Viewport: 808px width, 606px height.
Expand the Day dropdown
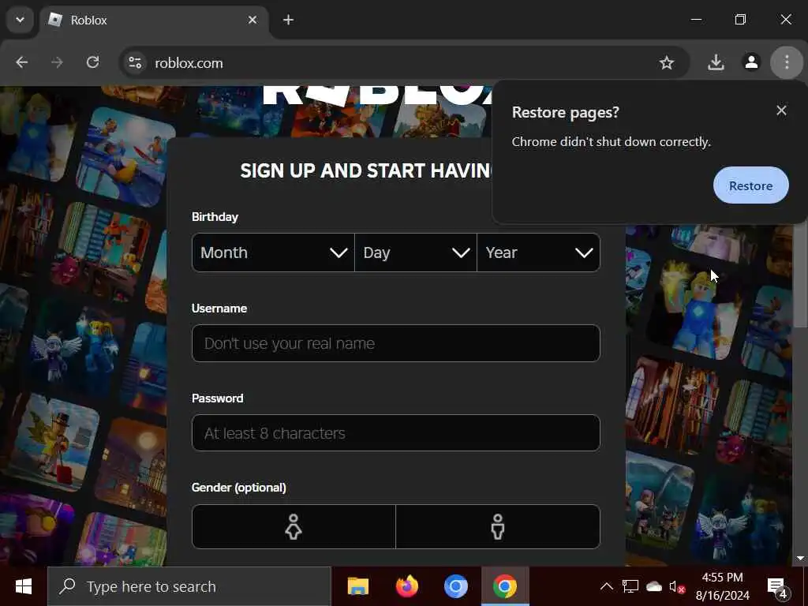coord(416,252)
